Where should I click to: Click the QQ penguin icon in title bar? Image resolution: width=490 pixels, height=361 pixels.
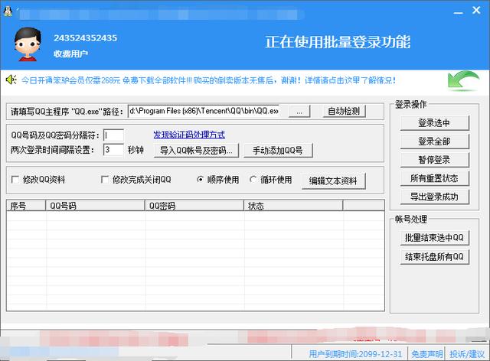8,11
